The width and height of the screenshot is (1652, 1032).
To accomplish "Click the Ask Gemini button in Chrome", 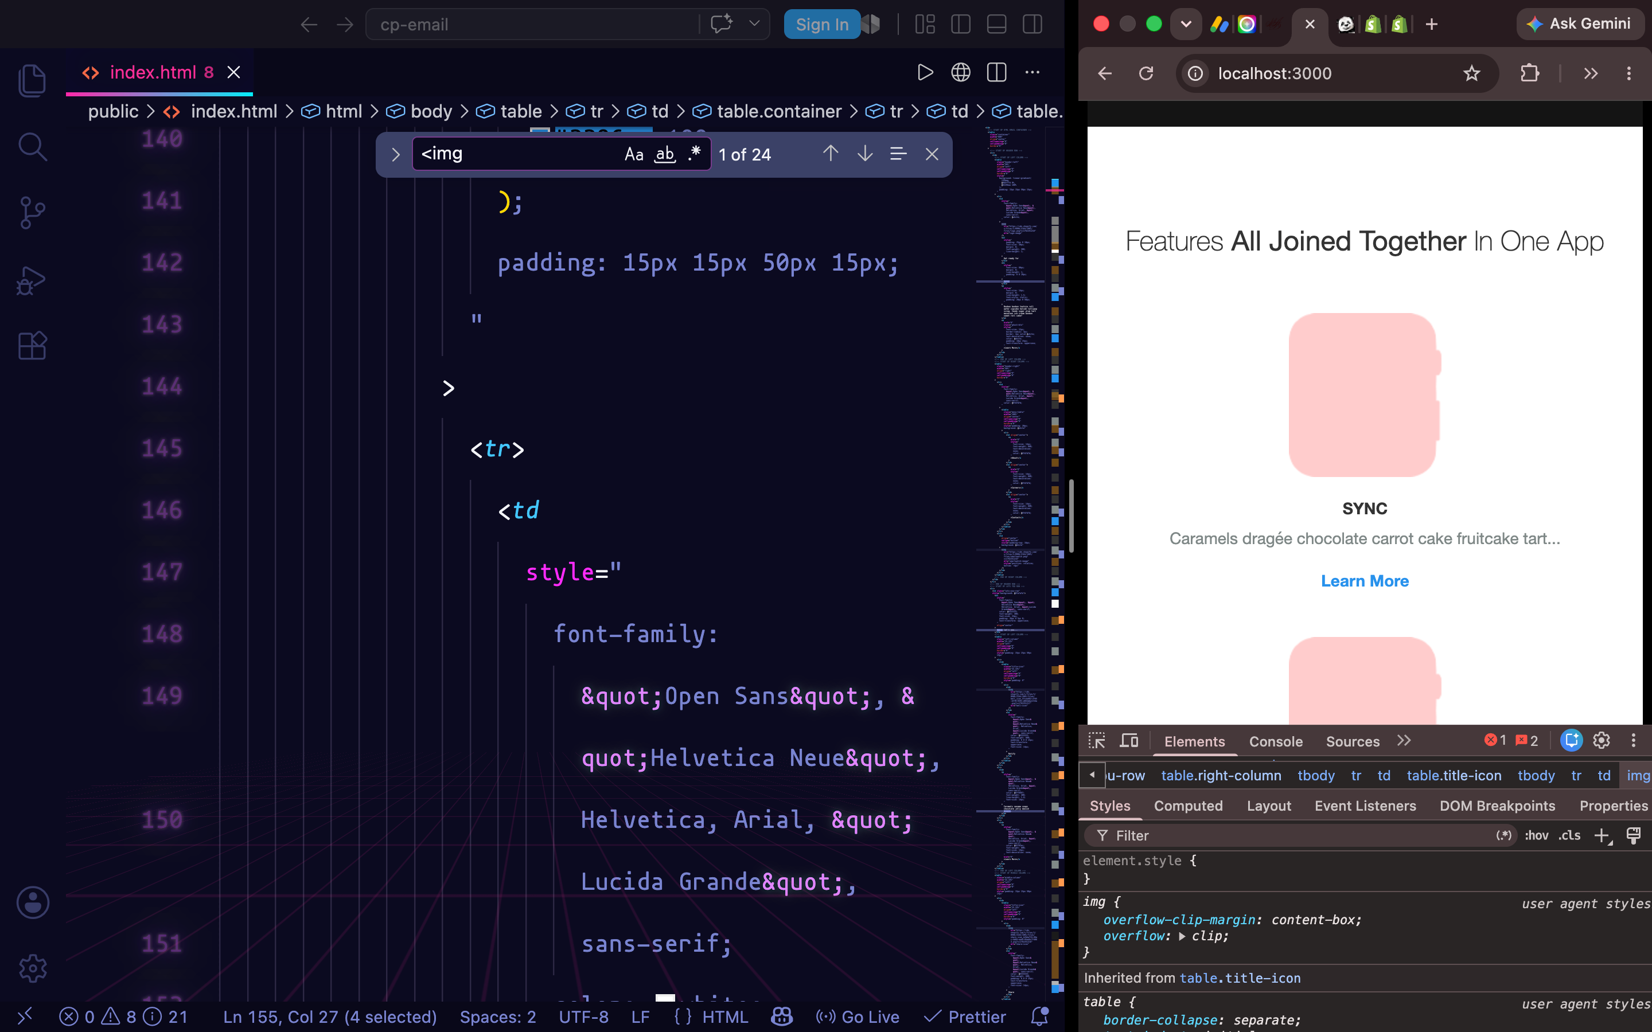I will pos(1579,24).
